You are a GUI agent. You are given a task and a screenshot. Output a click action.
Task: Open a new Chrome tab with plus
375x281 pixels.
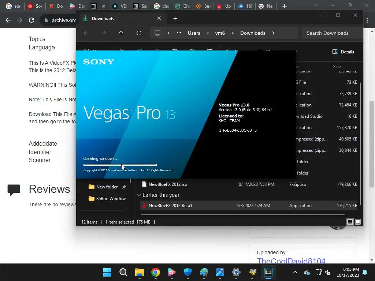point(284,6)
